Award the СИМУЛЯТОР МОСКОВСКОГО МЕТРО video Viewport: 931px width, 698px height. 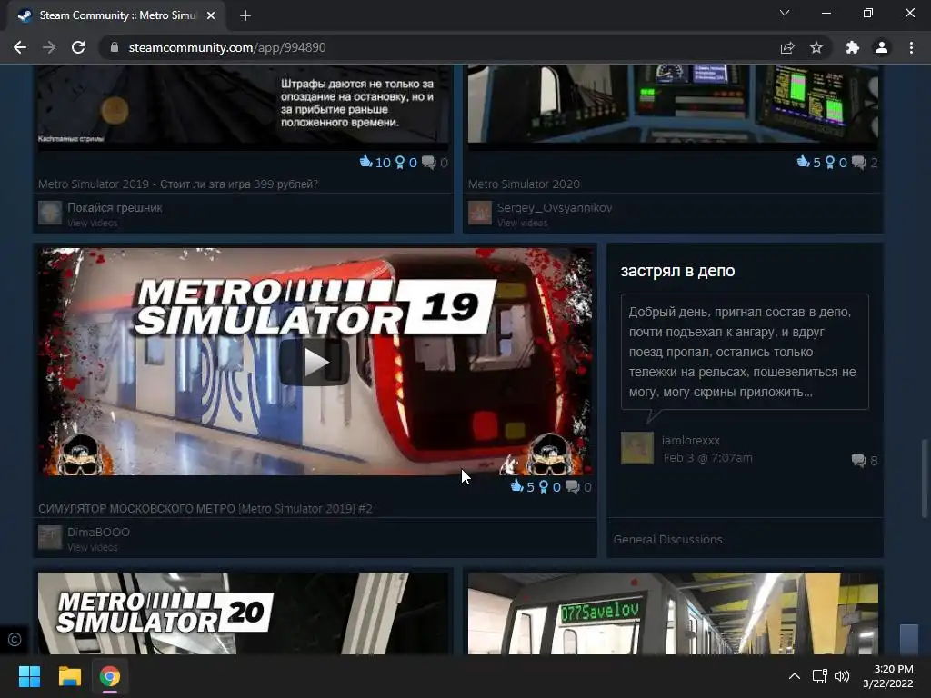[543, 487]
